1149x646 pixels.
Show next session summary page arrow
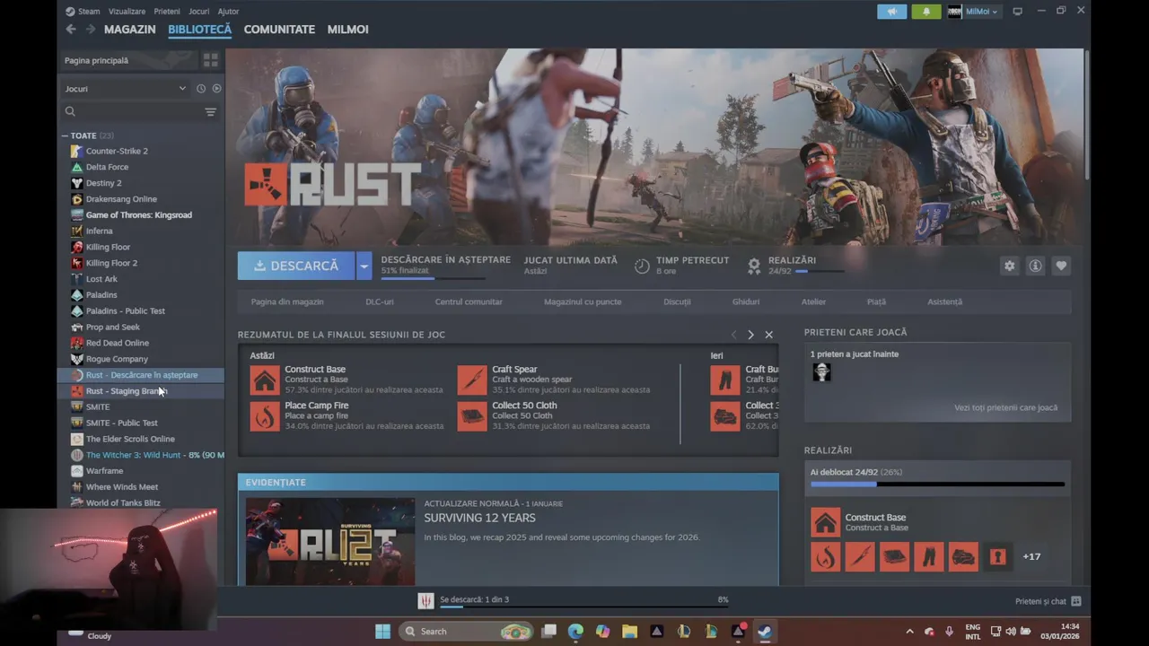pos(750,335)
